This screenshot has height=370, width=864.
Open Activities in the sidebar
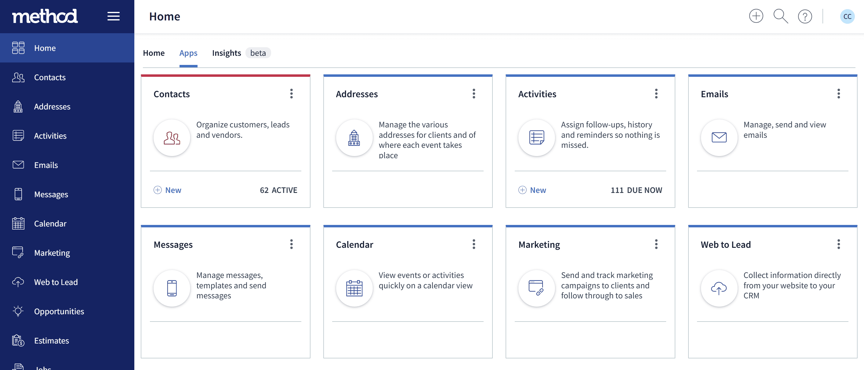click(x=67, y=136)
